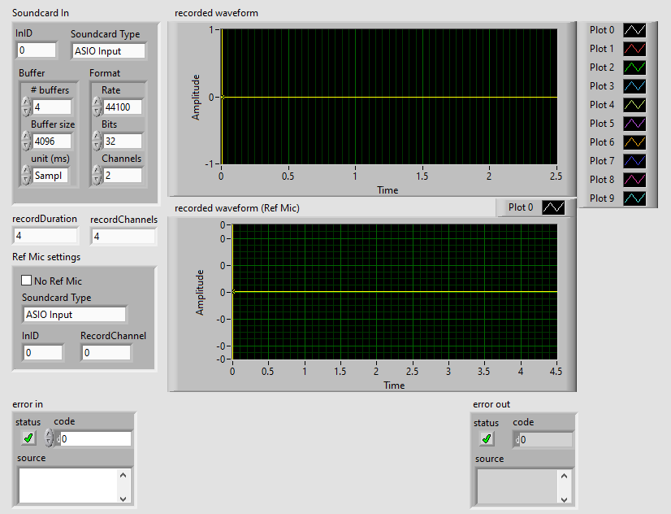The width and height of the screenshot is (671, 514).
Task: Click the Plot 6 legend line icon
Action: (x=634, y=142)
